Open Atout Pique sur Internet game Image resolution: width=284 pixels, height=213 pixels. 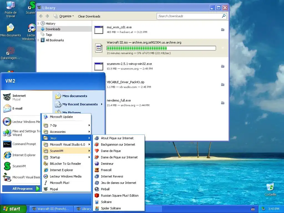(119, 138)
